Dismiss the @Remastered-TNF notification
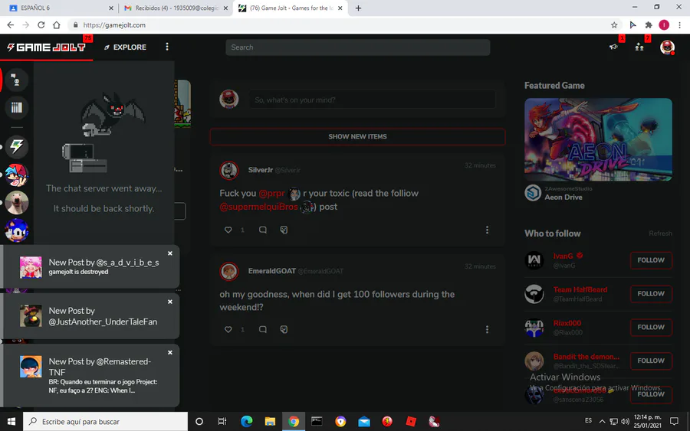Image resolution: width=690 pixels, height=431 pixels. [x=170, y=352]
